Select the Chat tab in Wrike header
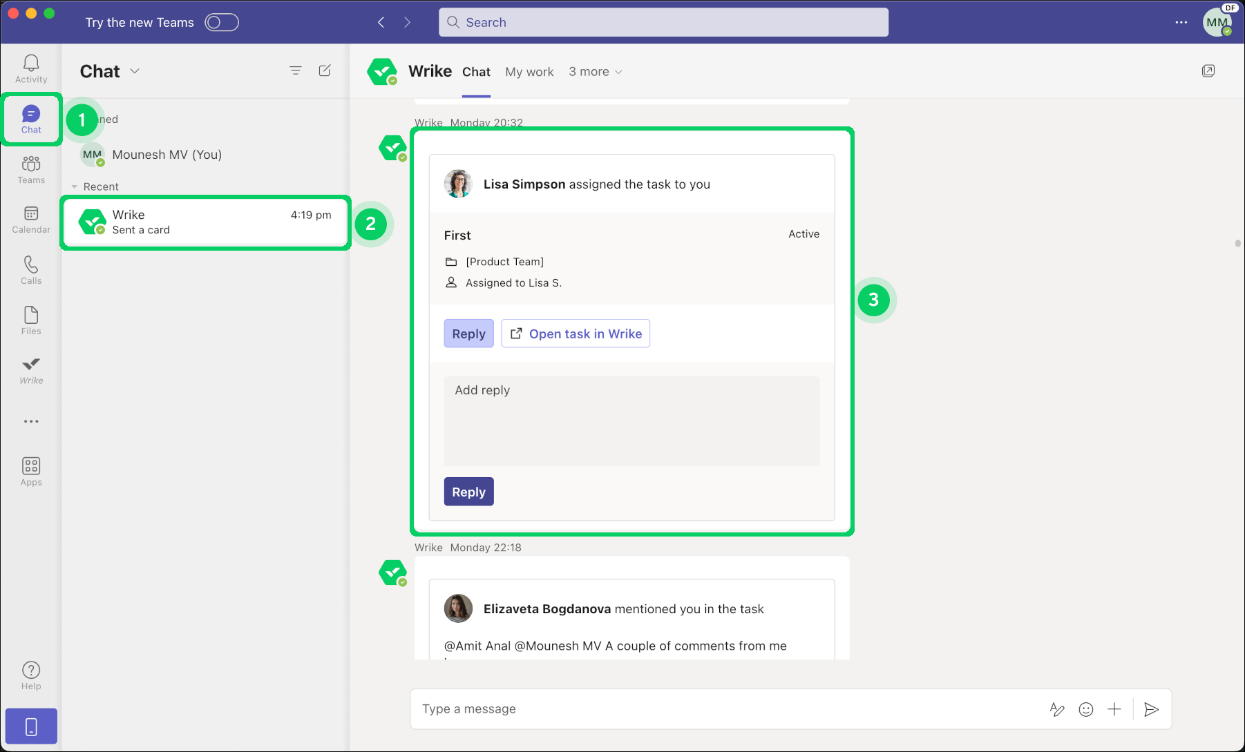Screen dimensions: 1245x752 pyautogui.click(x=476, y=72)
